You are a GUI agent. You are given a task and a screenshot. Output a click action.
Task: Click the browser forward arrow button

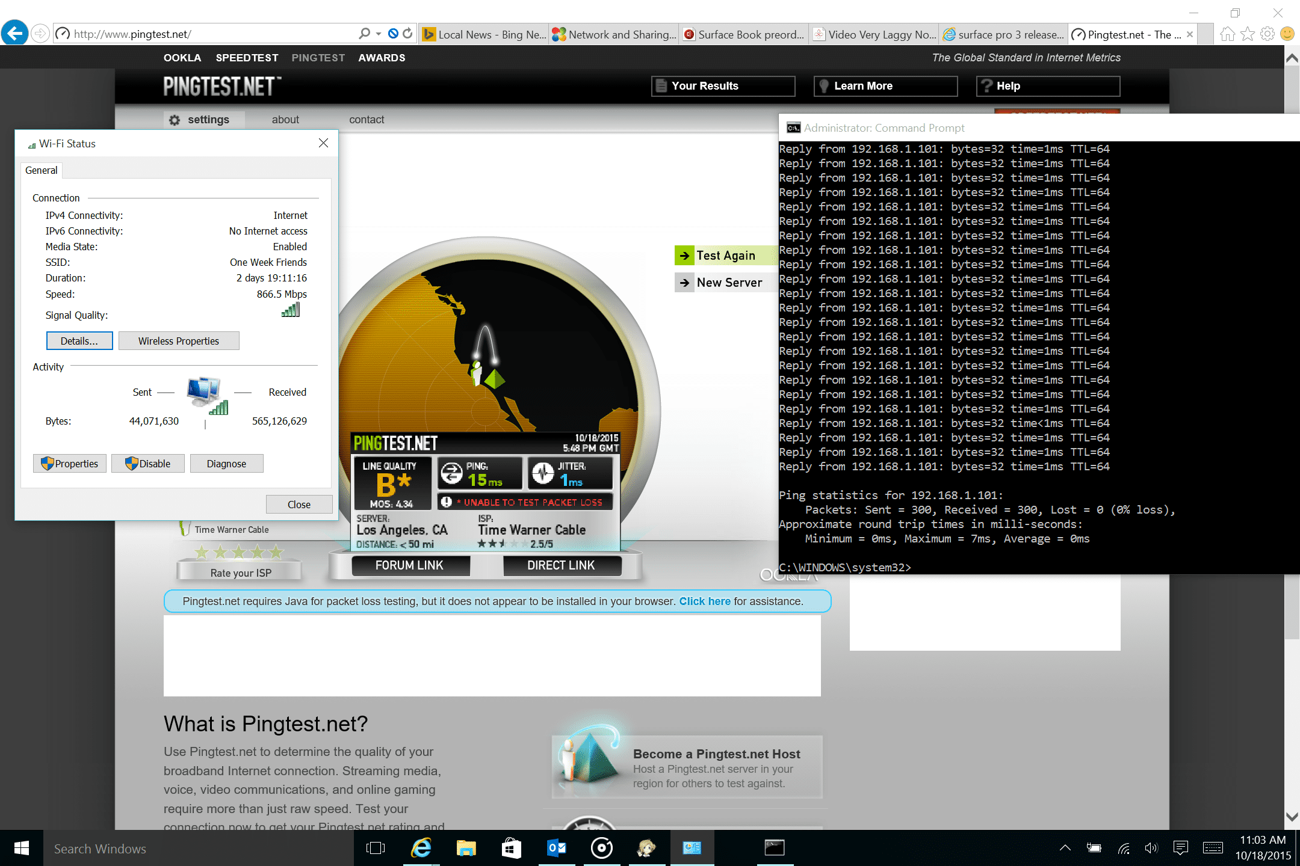click(40, 34)
